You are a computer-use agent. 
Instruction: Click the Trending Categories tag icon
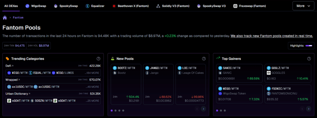pyautogui.click(x=7, y=59)
